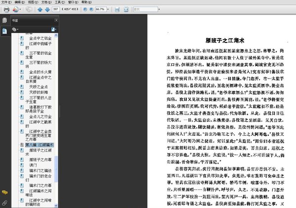Select bookmark 三不管的钦金生意
The width and height of the screenshot is (296, 208).
coord(38,55)
